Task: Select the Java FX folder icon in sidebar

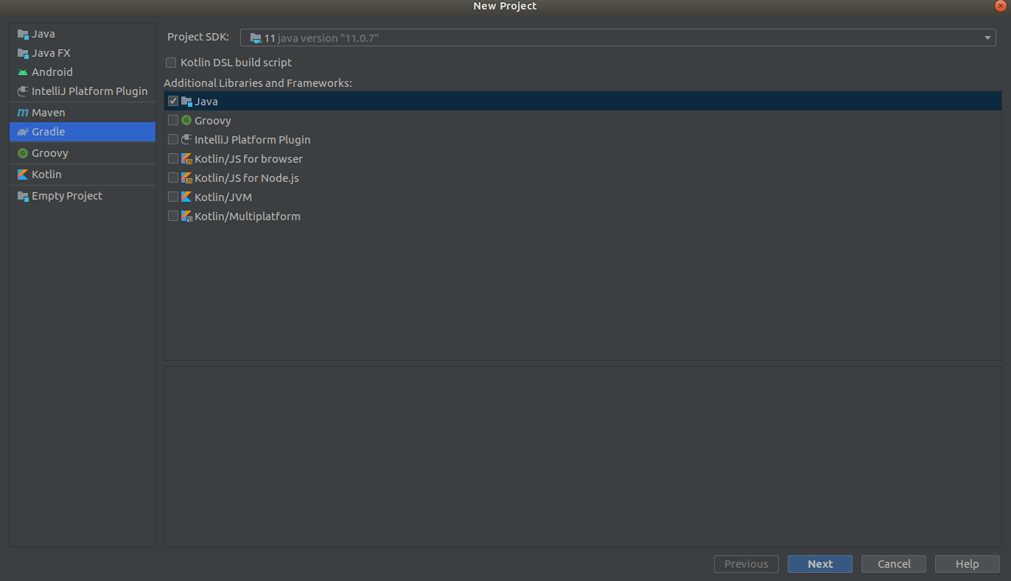Action: pyautogui.click(x=23, y=53)
